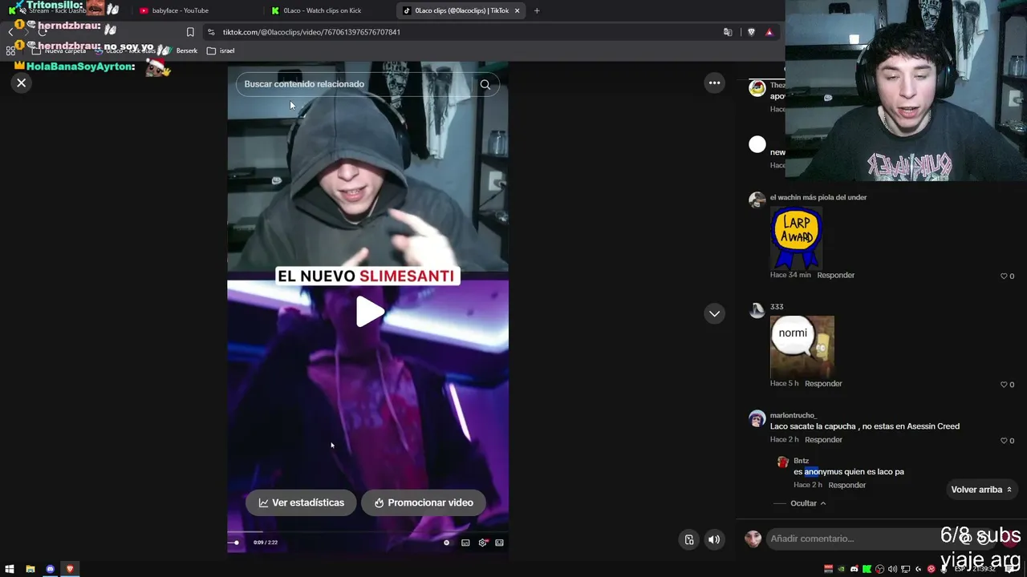Open the 333 commenter's avatar
Viewport: 1027px width, 577px height.
click(757, 310)
